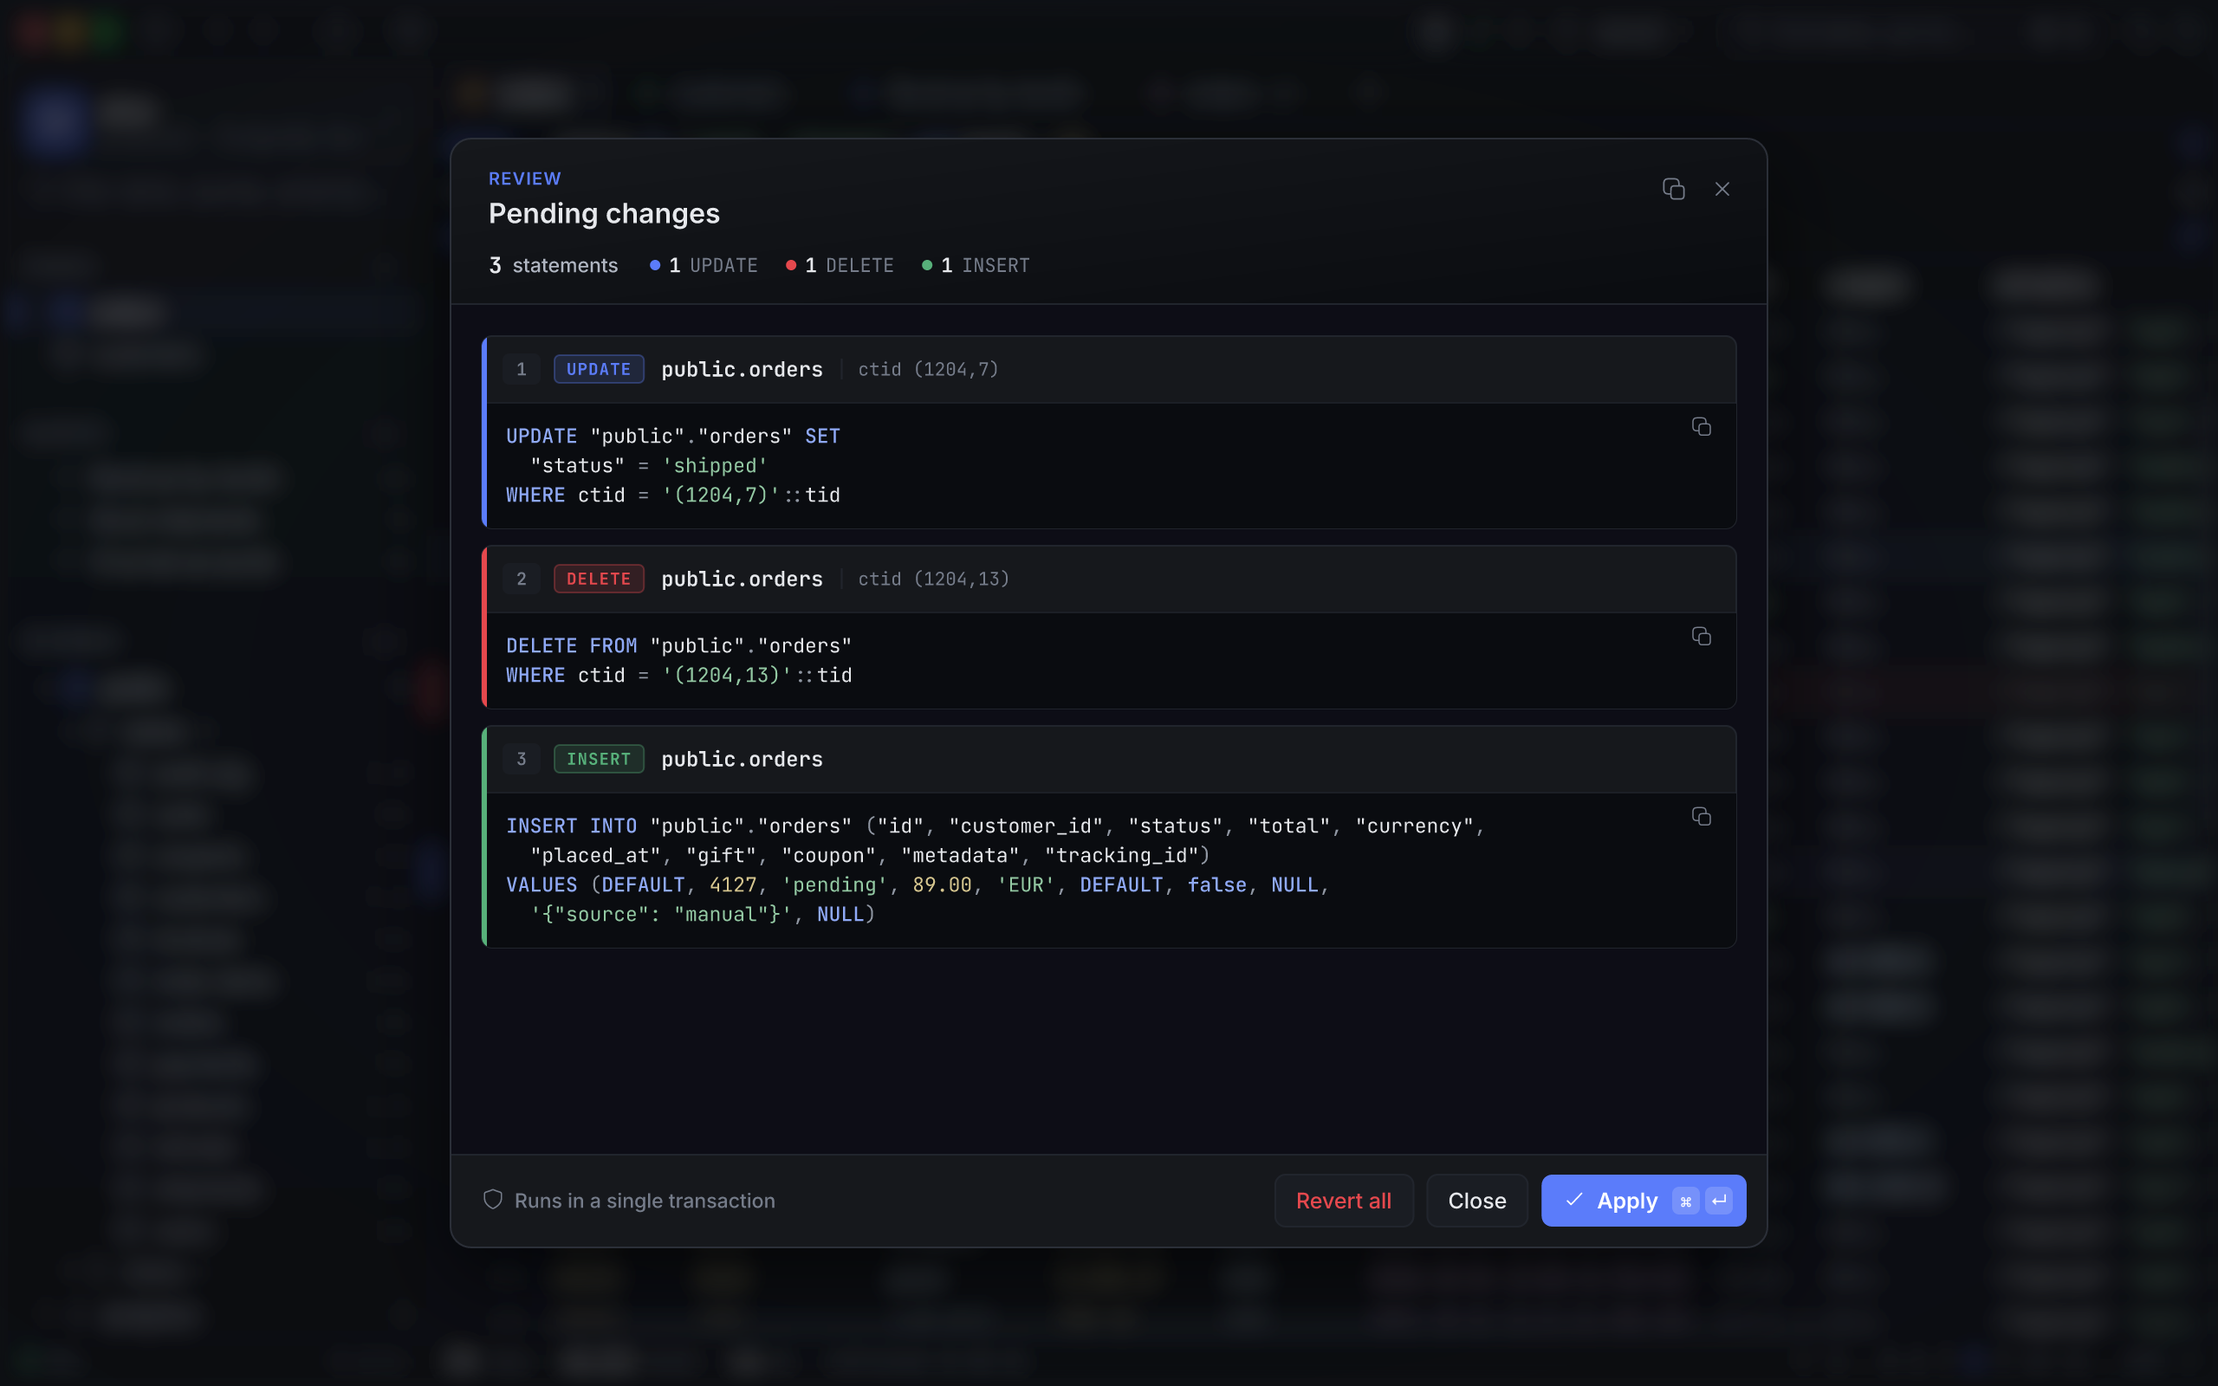This screenshot has height=1386, width=2218.
Task: Apply the pending changes
Action: pyautogui.click(x=1643, y=1200)
